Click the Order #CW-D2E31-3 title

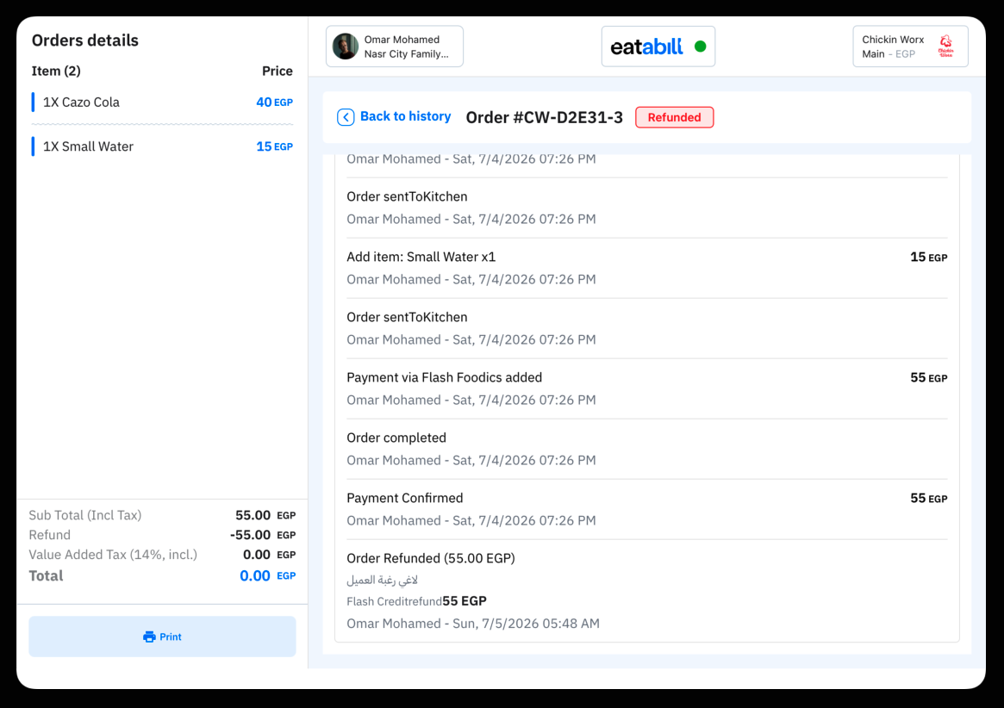coord(545,117)
